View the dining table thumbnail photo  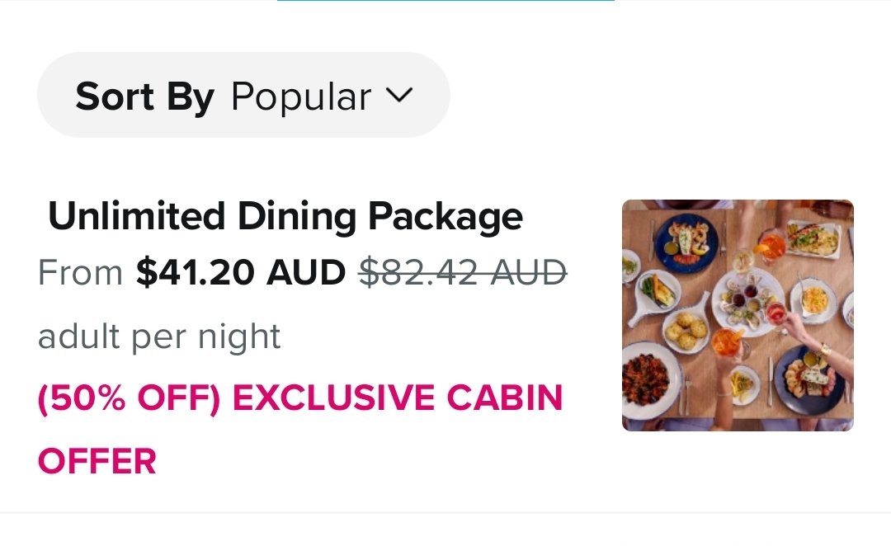click(x=738, y=315)
